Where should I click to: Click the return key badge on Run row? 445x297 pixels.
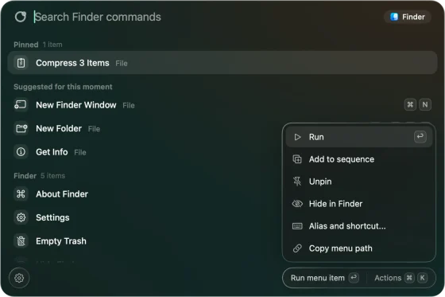coord(420,137)
